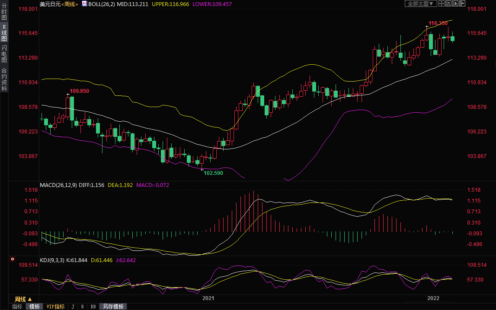Click the rightmost top-right icon with right arrow

tap(462, 3)
